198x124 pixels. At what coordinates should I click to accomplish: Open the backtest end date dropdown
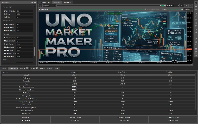(173, 6)
